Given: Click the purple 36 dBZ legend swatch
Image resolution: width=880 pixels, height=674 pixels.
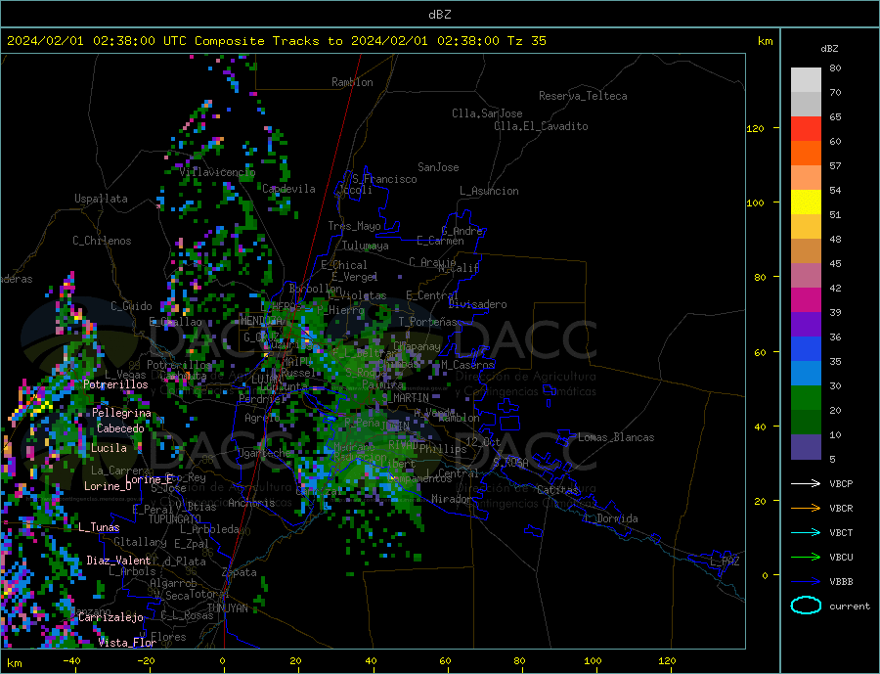Looking at the screenshot, I should click(806, 324).
